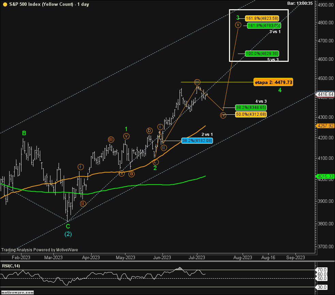Viewport: 335px width, 295px height.
Task: Click circled iv beside the 50.0%(4312.68) label
Action: click(x=223, y=115)
